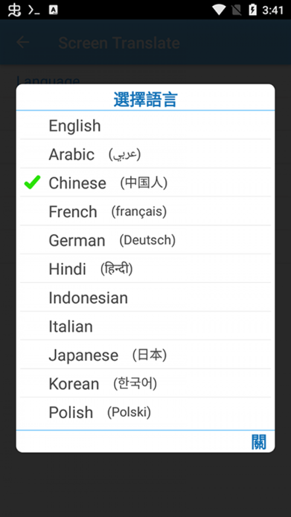Screen dimensions: 291x517
Task: Select the Chinese language option
Action: [x=145, y=183]
